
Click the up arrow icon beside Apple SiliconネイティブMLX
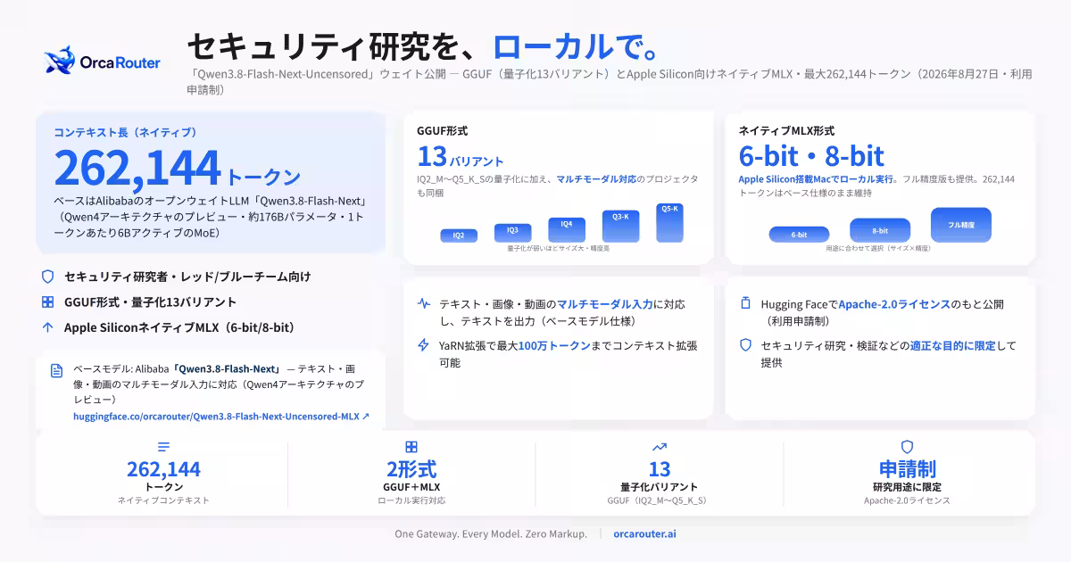coord(47,327)
